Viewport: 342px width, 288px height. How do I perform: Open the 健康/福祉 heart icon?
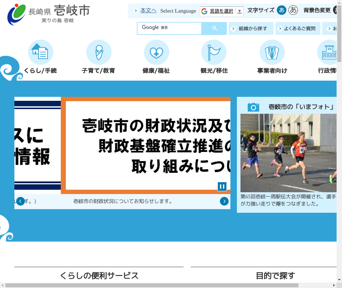pyautogui.click(x=156, y=53)
